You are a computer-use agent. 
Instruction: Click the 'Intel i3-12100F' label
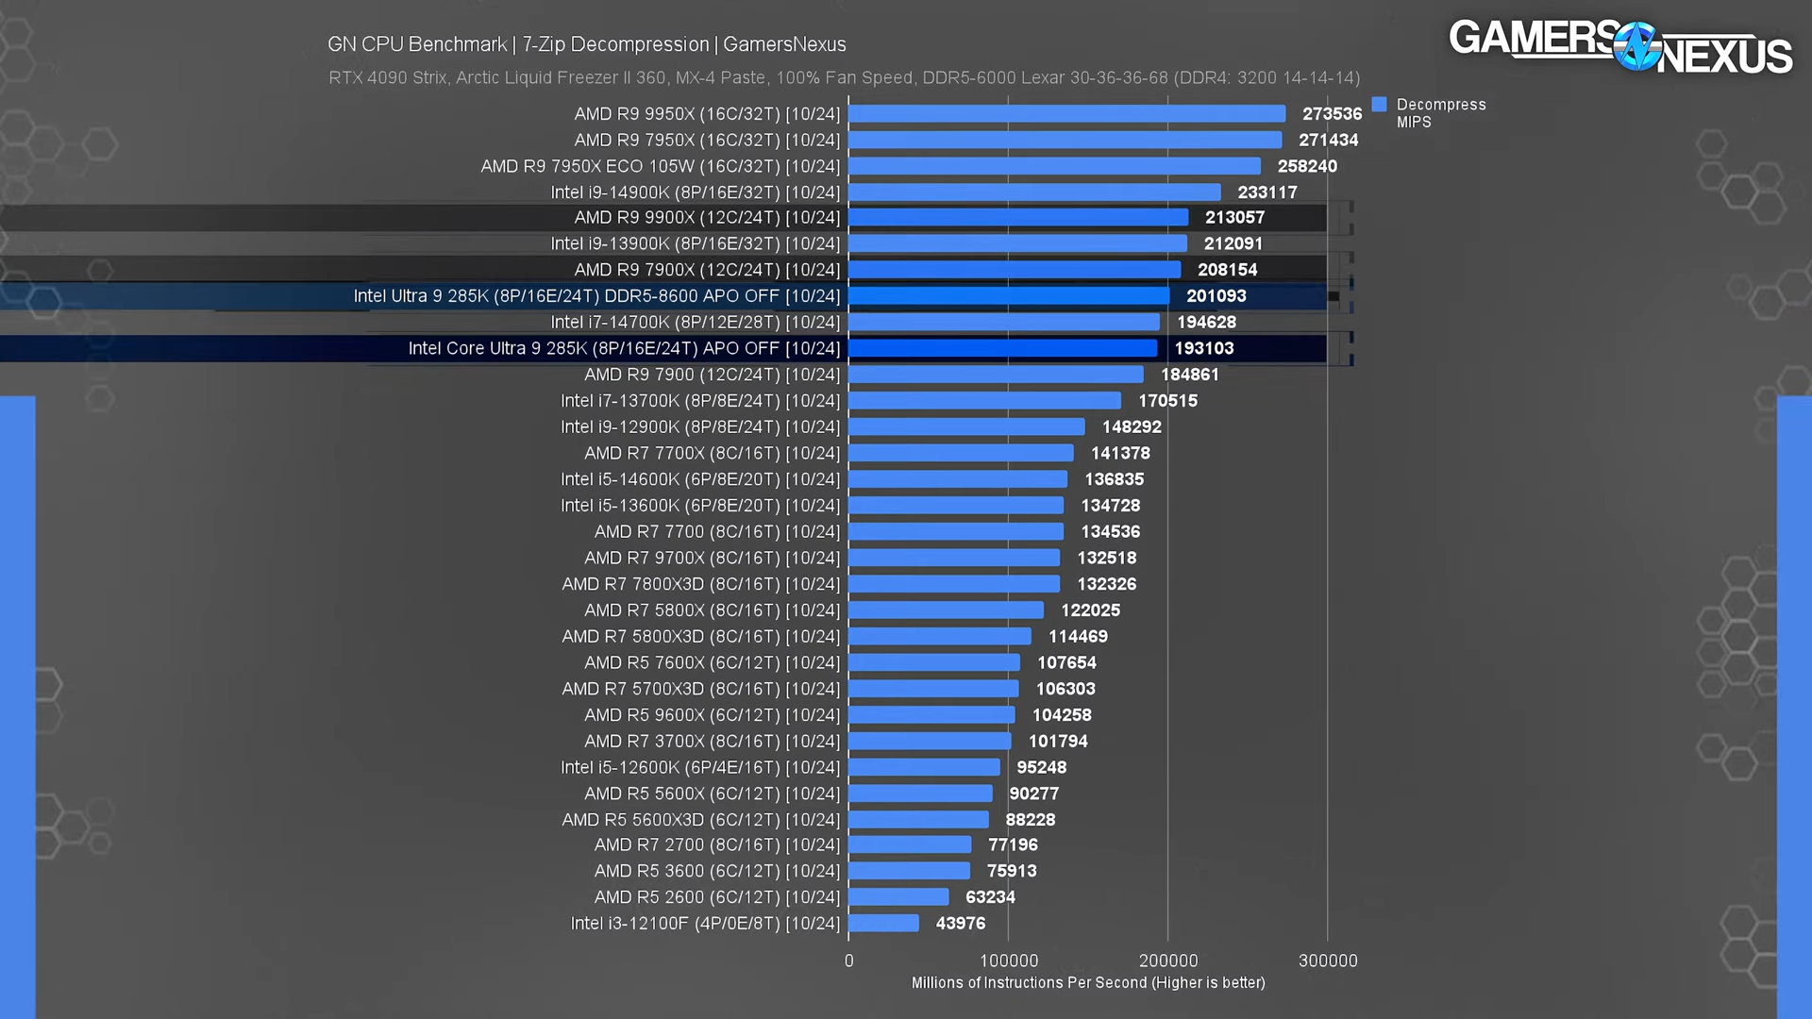point(705,924)
